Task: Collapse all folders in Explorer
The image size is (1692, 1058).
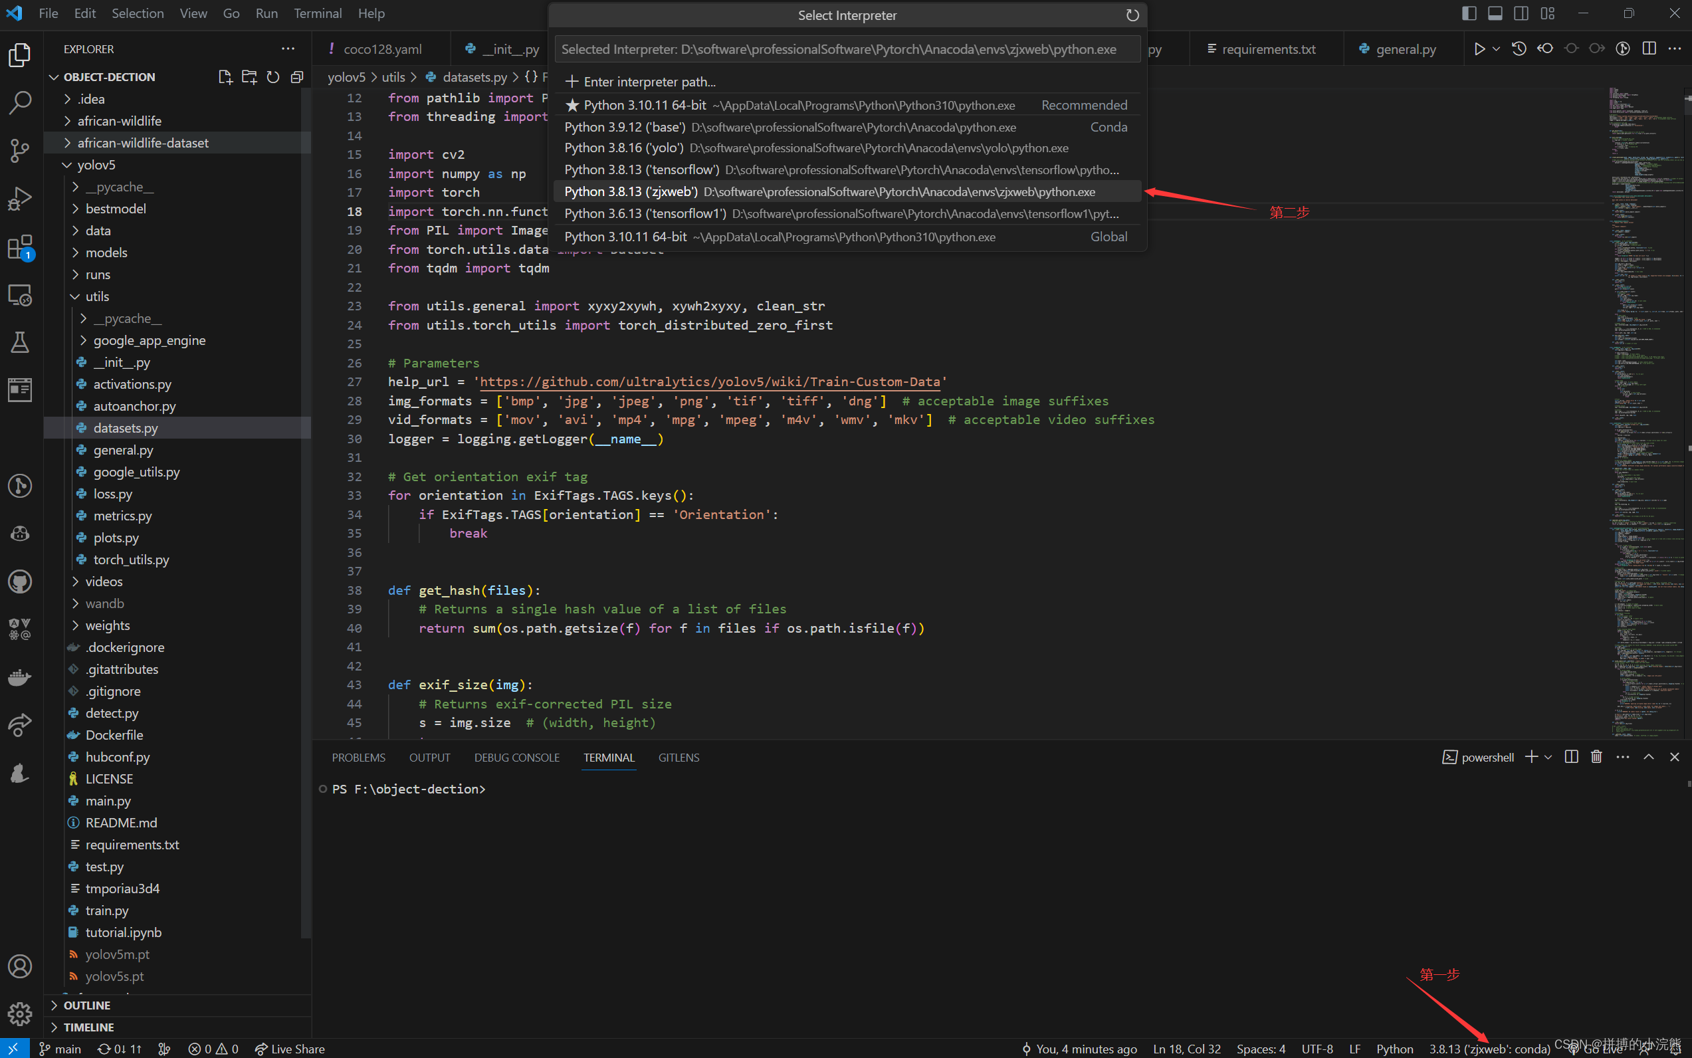Action: click(x=296, y=77)
